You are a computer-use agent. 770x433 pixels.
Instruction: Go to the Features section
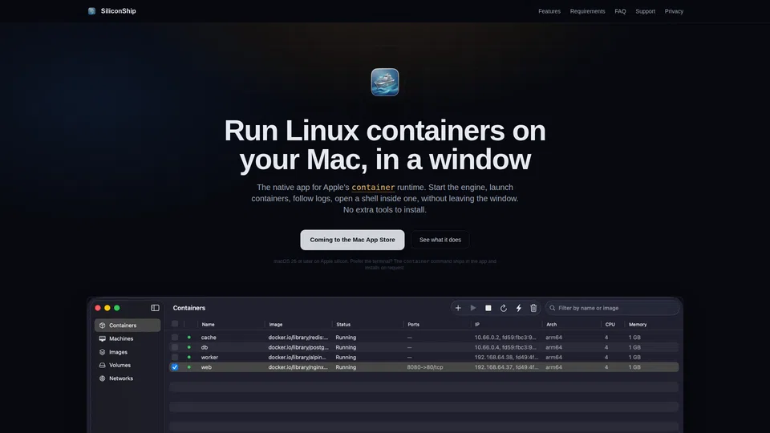(549, 11)
